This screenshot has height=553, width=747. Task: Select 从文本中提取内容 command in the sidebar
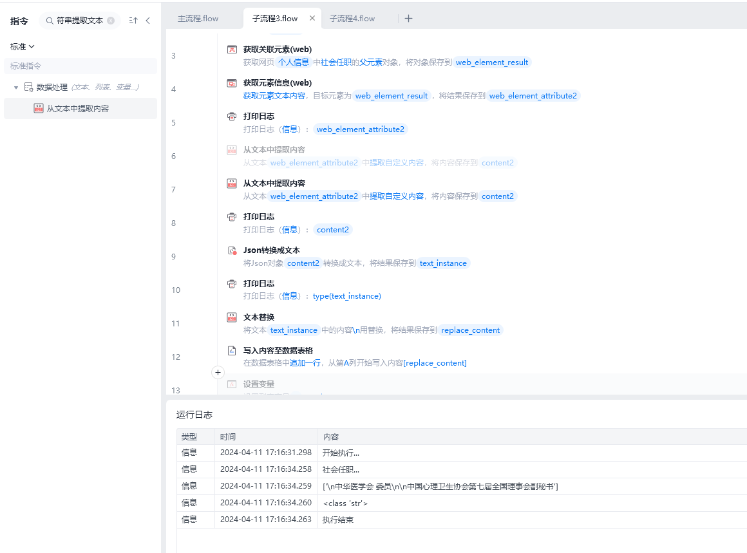click(x=80, y=109)
